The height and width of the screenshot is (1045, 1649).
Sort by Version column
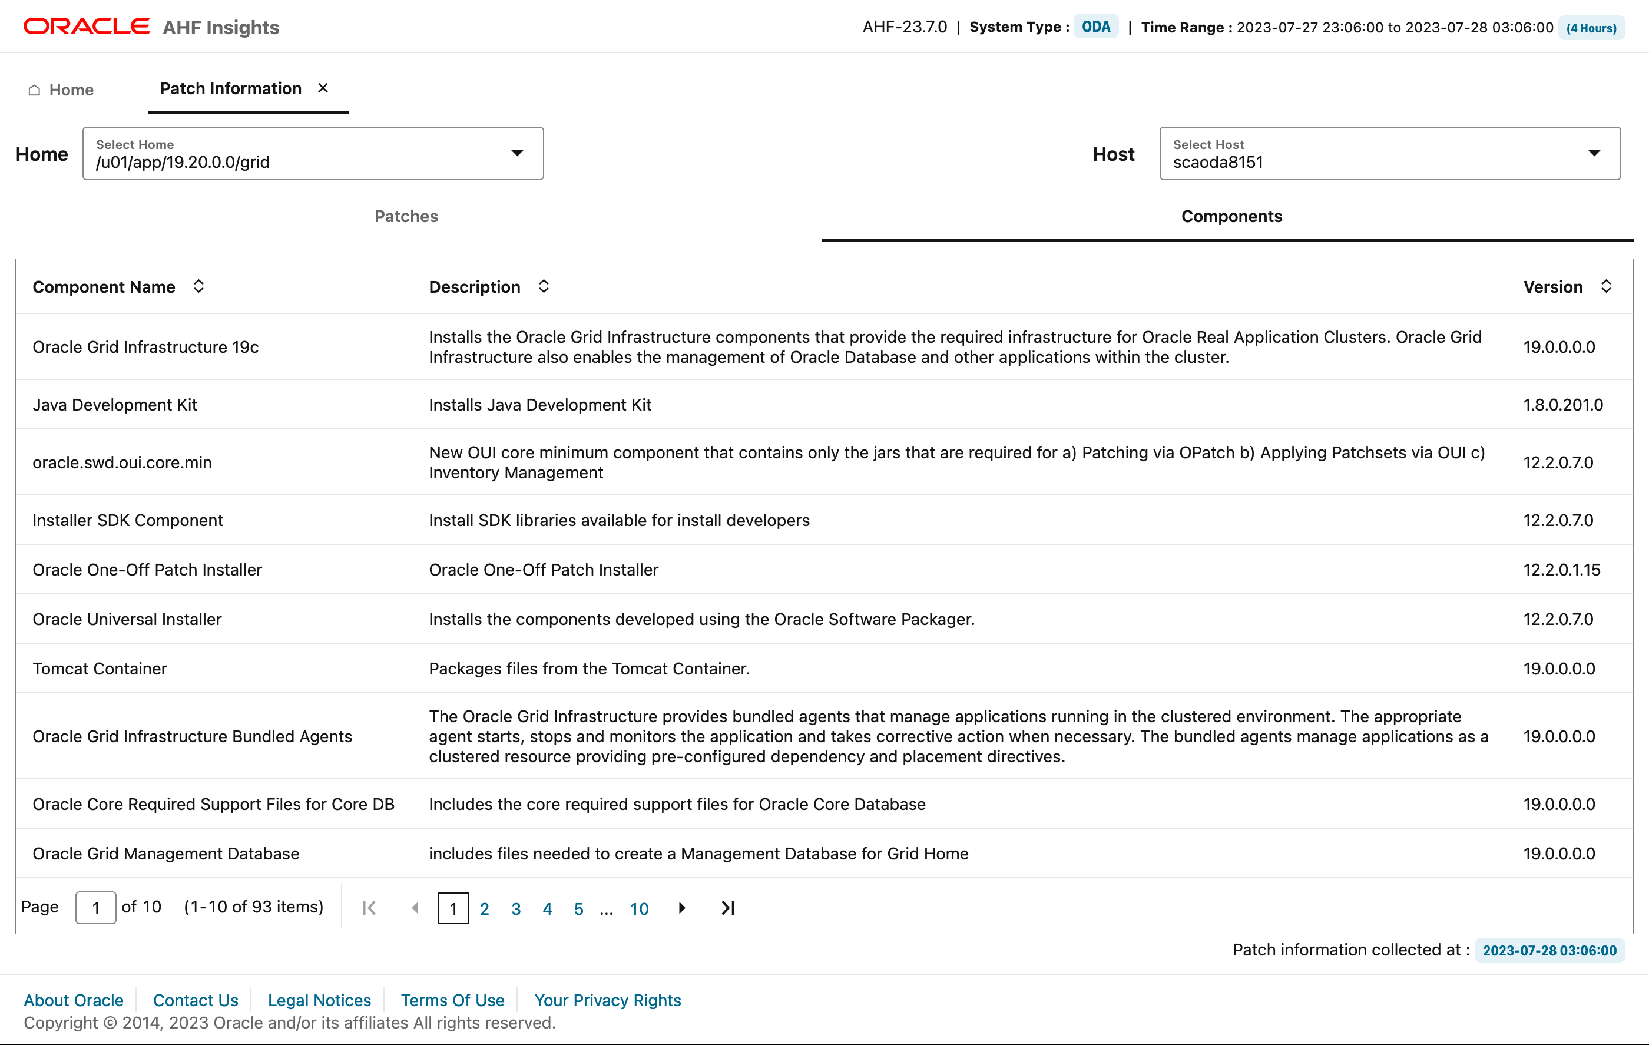[1606, 286]
